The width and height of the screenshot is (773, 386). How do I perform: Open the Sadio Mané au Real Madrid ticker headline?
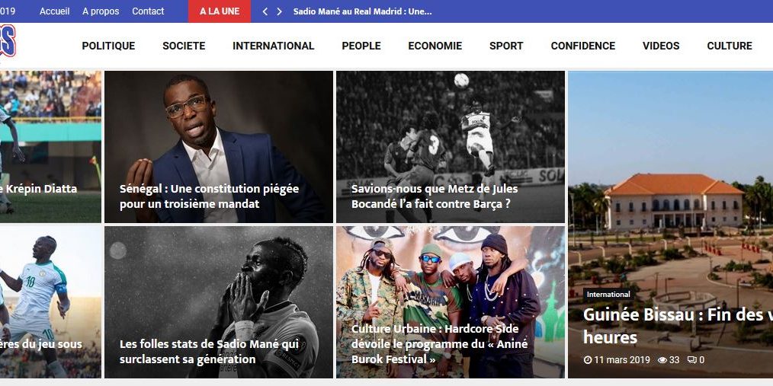(362, 11)
